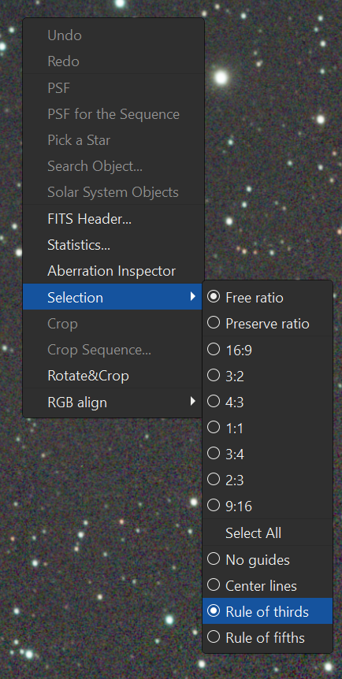
Task: Set selection ratio to 9:16
Action: click(267, 506)
